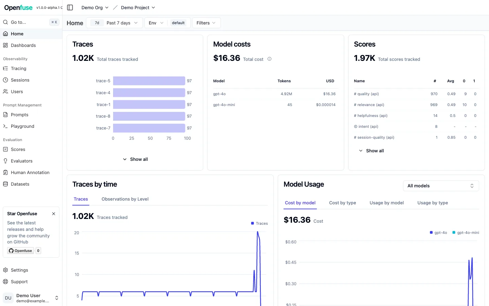Click the Openfuse logo

(x=18, y=7)
